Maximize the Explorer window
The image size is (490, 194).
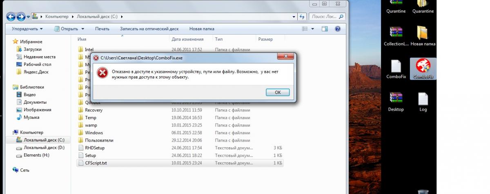pos(325,3)
